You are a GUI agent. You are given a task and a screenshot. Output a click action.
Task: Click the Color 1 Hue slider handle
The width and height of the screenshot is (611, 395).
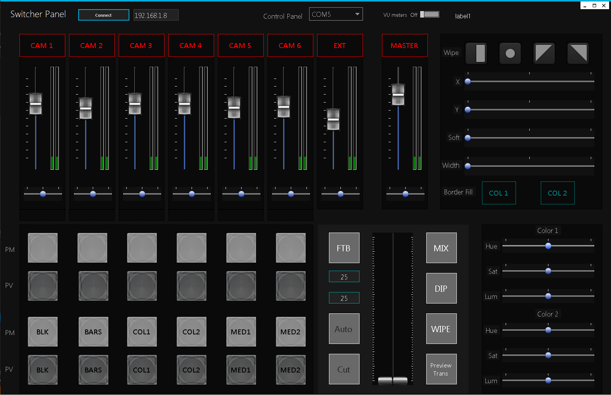click(548, 246)
